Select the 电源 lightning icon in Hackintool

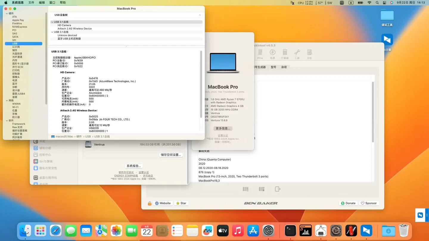[273, 53]
